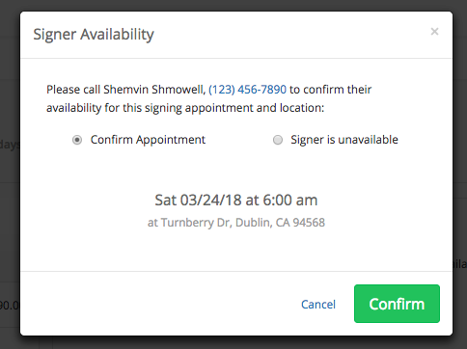Close the Signer Availability dialog with X

pyautogui.click(x=434, y=32)
